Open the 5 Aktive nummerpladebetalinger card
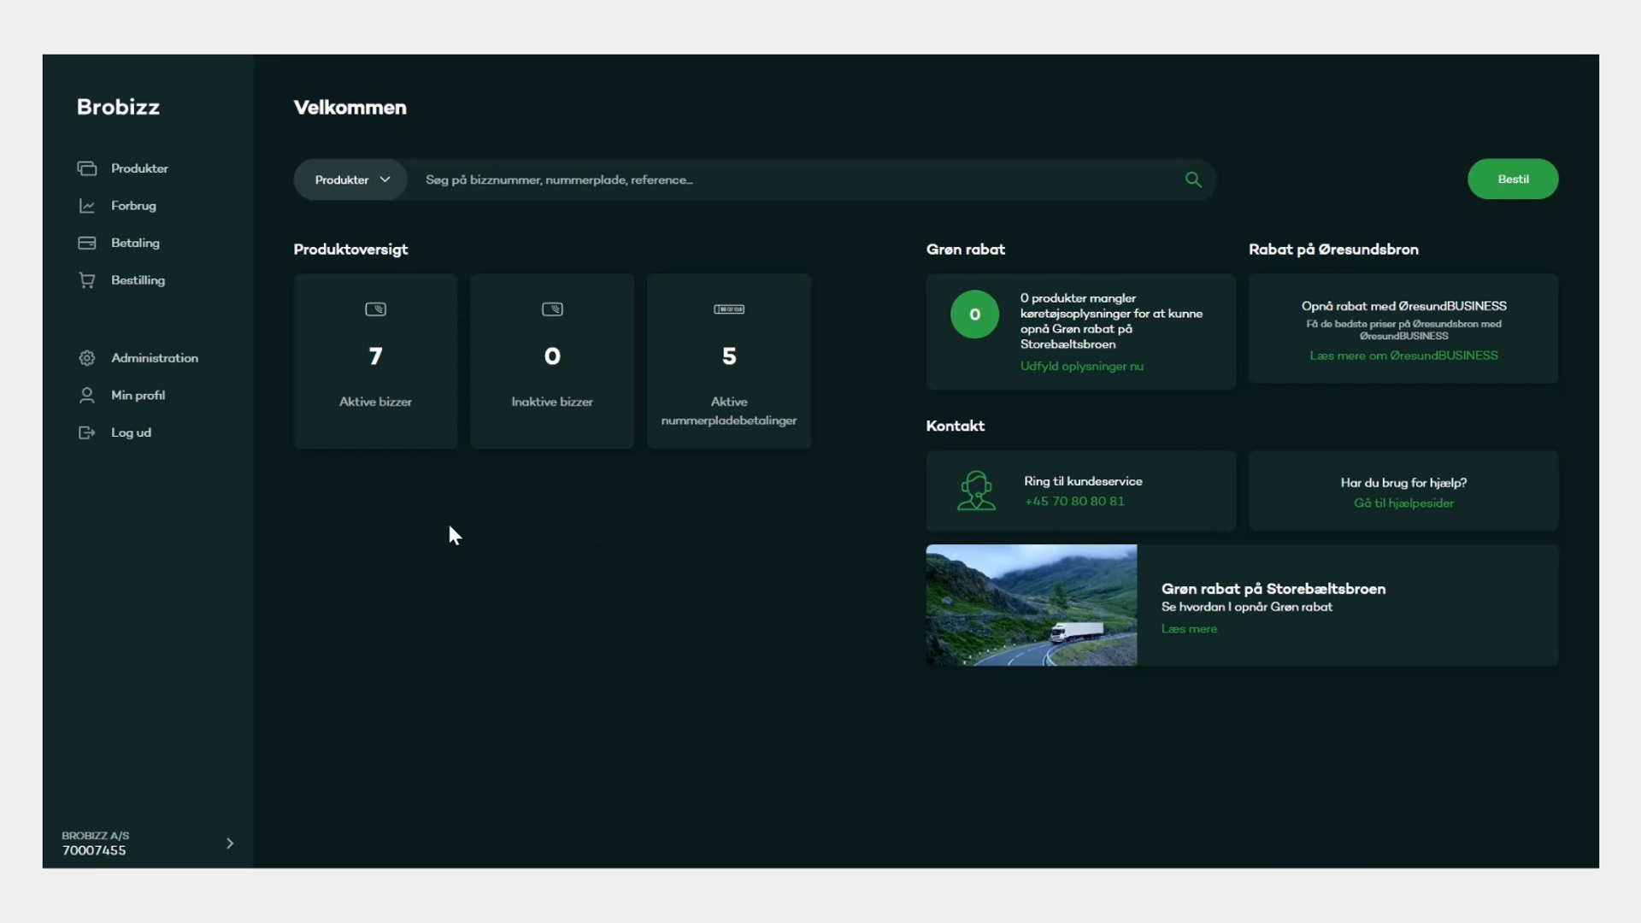This screenshot has height=923, width=1641. point(729,361)
